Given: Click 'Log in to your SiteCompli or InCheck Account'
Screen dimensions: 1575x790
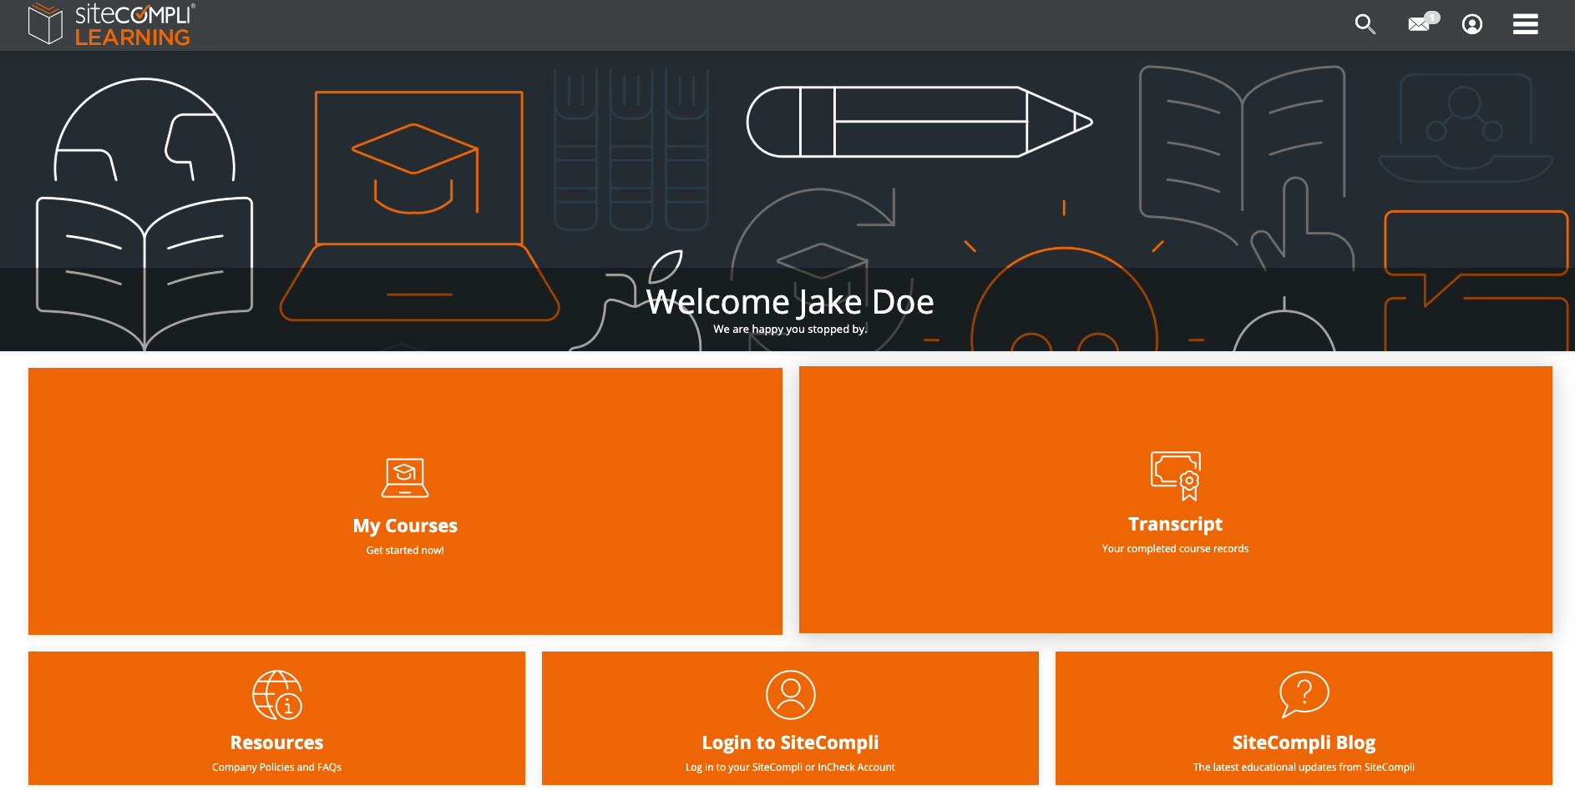Looking at the screenshot, I should (791, 767).
